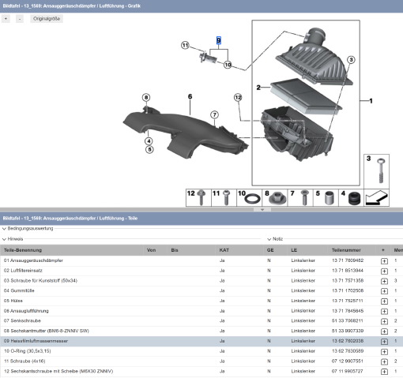Open thumbnail 3 plastic screw detail
Viewport: 403px width, 378px height.
coord(376,171)
